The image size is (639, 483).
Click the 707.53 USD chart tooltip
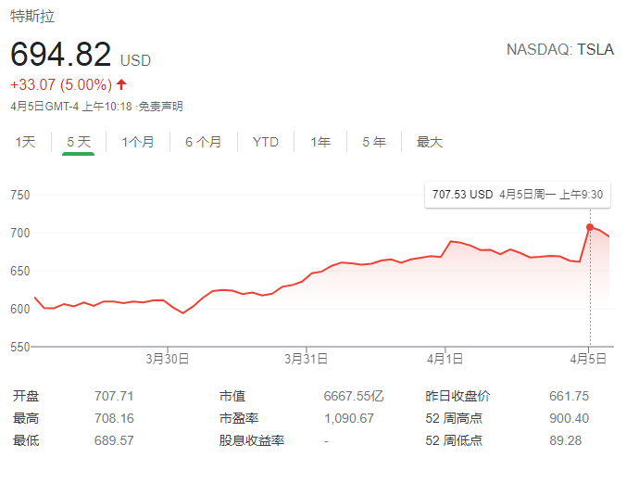pos(518,195)
